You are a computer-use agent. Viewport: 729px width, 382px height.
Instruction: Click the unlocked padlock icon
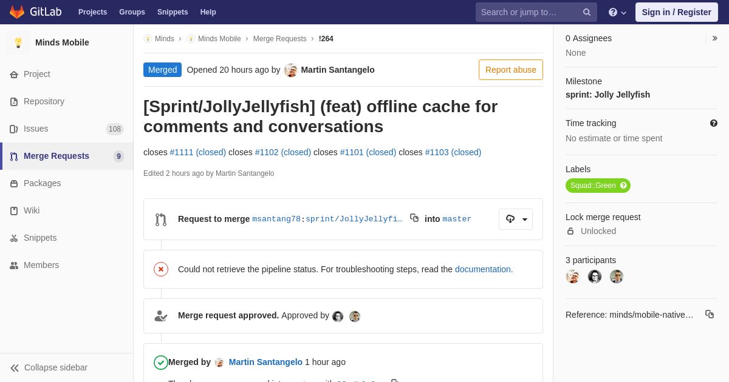coord(570,231)
